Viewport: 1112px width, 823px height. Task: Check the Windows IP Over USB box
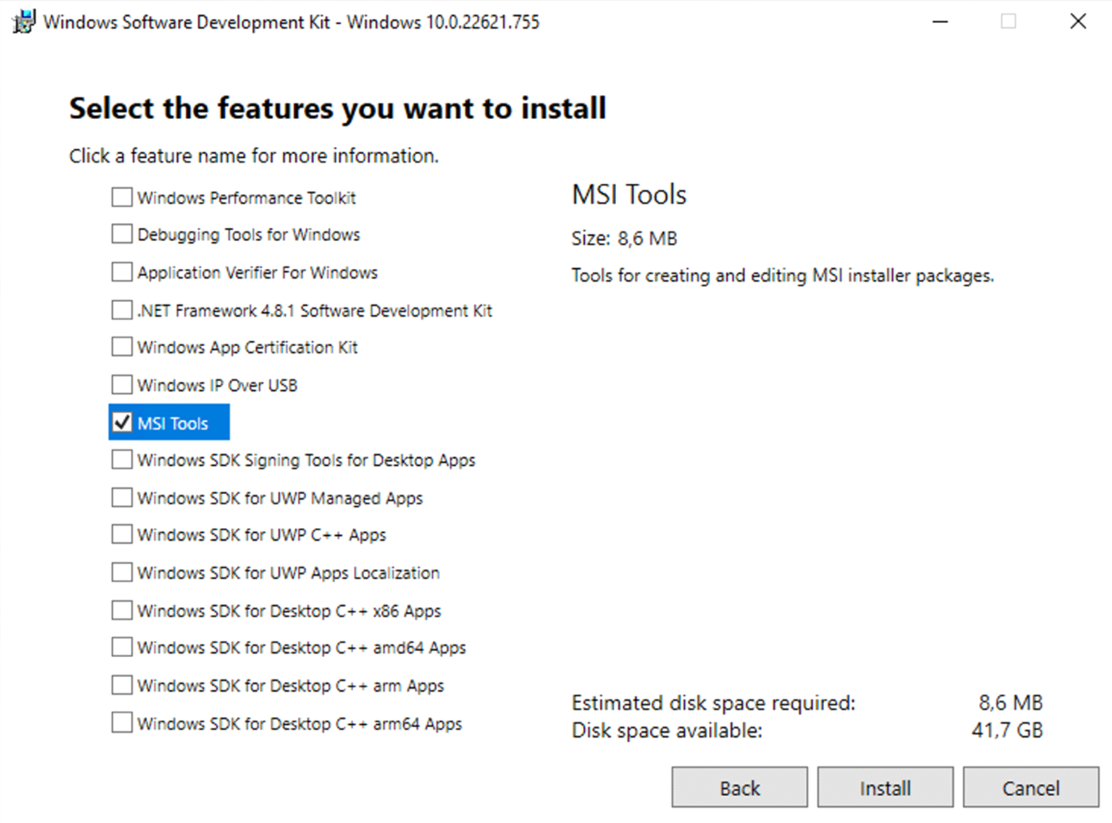tap(122, 385)
